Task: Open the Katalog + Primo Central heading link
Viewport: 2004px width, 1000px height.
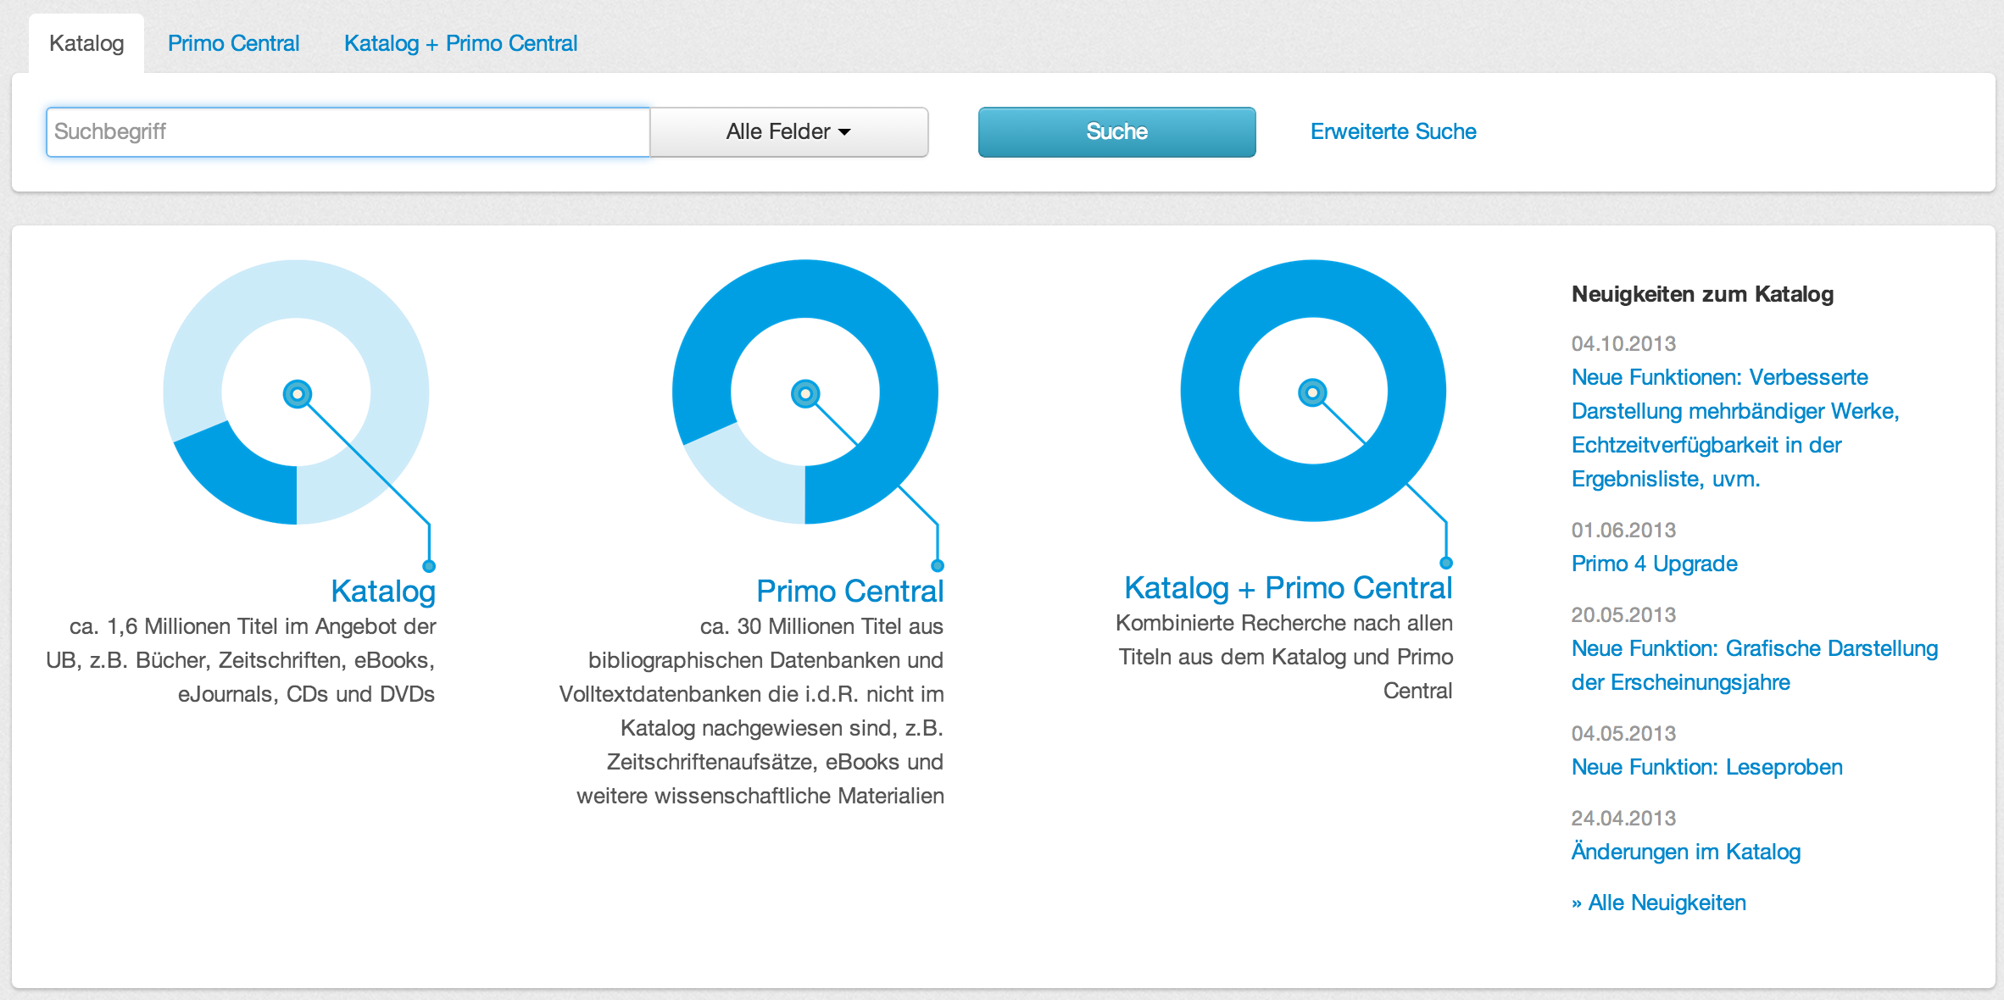Action: 1288,587
